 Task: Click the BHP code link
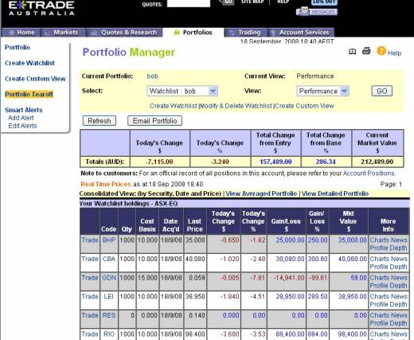coord(109,240)
